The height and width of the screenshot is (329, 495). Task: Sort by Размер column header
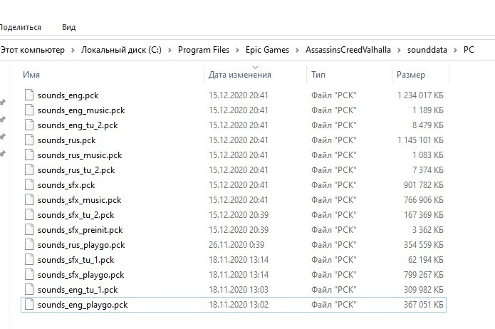(411, 75)
